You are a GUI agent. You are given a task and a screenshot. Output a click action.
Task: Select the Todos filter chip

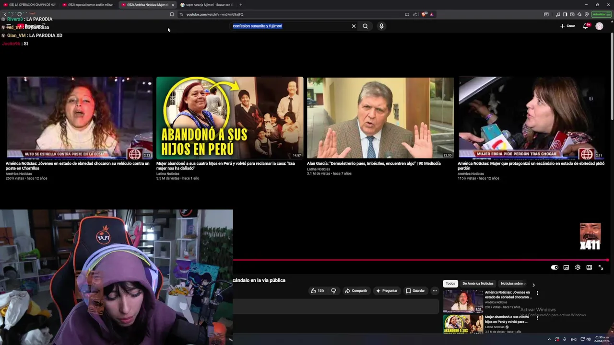[450, 284]
